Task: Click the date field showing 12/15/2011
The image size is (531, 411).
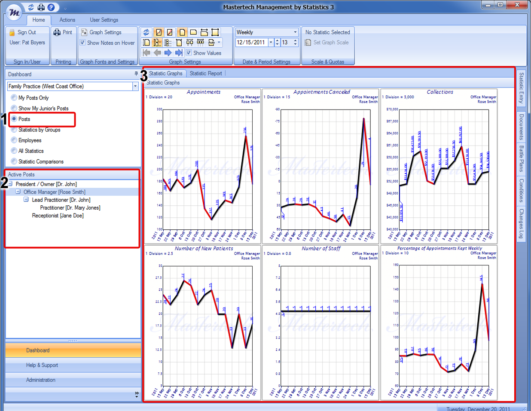Action: coord(251,43)
